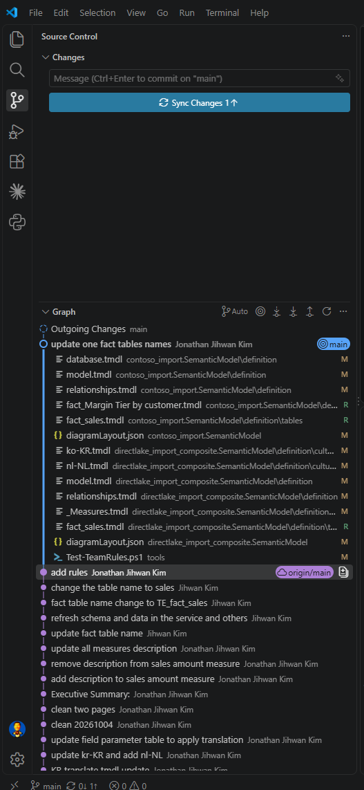
Task: Open ko-KR.tmdl file
Action: (195, 450)
